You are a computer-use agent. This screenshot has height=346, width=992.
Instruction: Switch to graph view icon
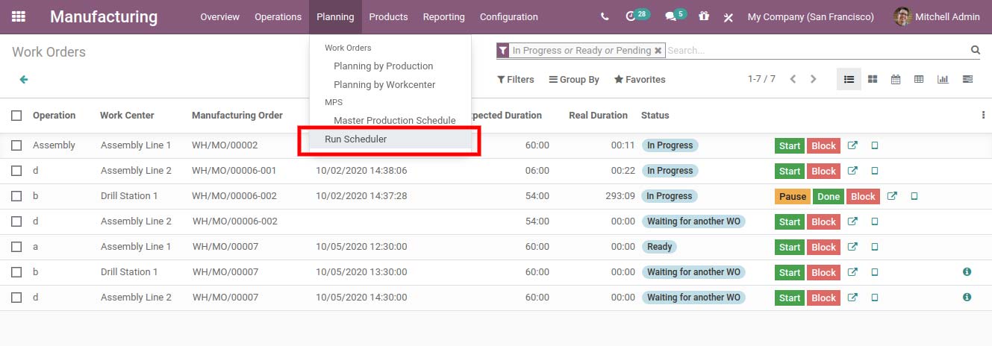pos(943,79)
